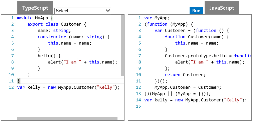The image size is (253, 122).
Task: Run the compiled JavaScript
Action: coord(196,11)
